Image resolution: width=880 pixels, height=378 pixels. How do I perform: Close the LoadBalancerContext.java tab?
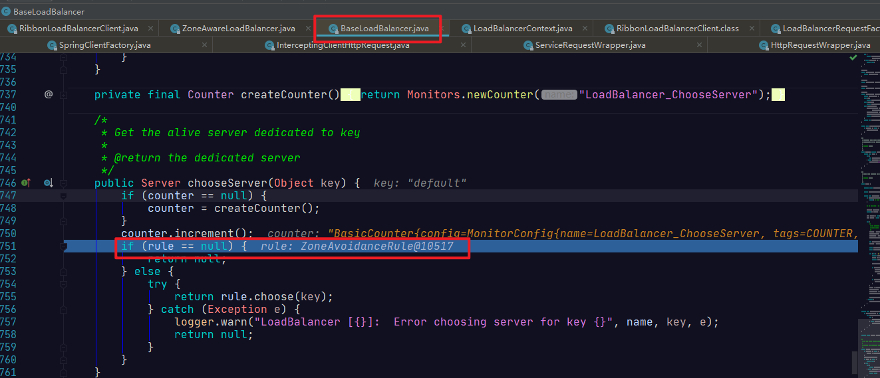[x=585, y=29]
